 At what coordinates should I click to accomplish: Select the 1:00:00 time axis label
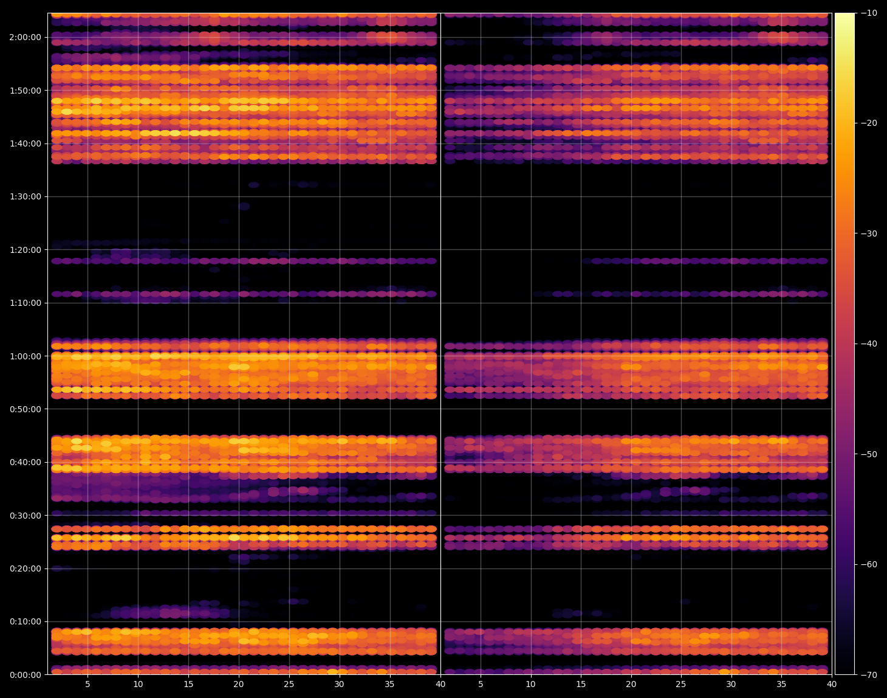tap(25, 356)
